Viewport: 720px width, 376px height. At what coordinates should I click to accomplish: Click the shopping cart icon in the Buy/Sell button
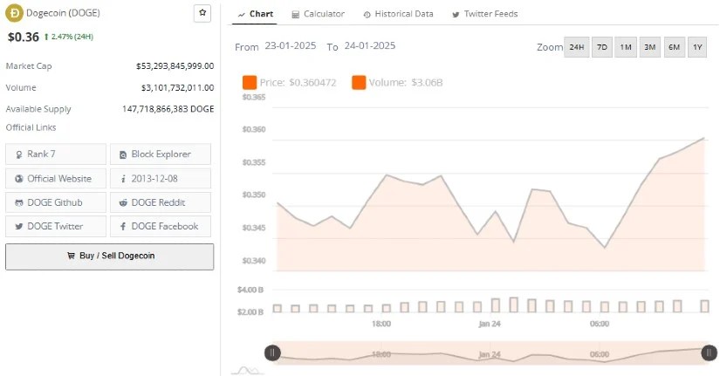(72, 256)
